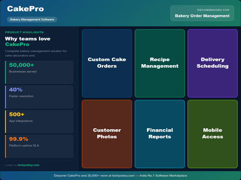The image size is (241, 180).
Task: Open the Recipe Management card
Action: click(160, 63)
